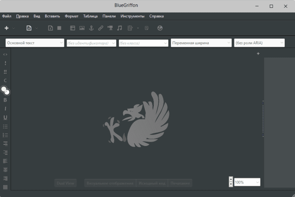
Task: Click the definition description icon
Action: pyautogui.click(x=5, y=152)
